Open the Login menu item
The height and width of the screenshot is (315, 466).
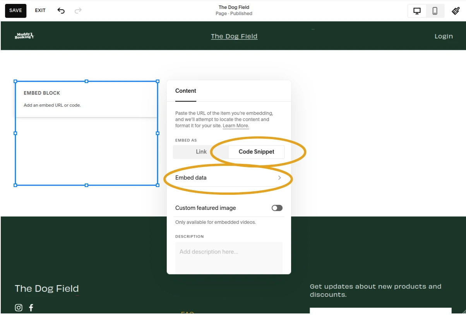444,36
